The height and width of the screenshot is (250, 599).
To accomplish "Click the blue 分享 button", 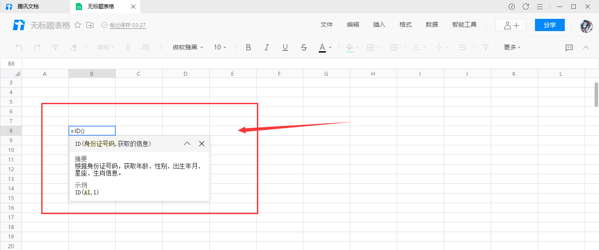I will (x=550, y=25).
